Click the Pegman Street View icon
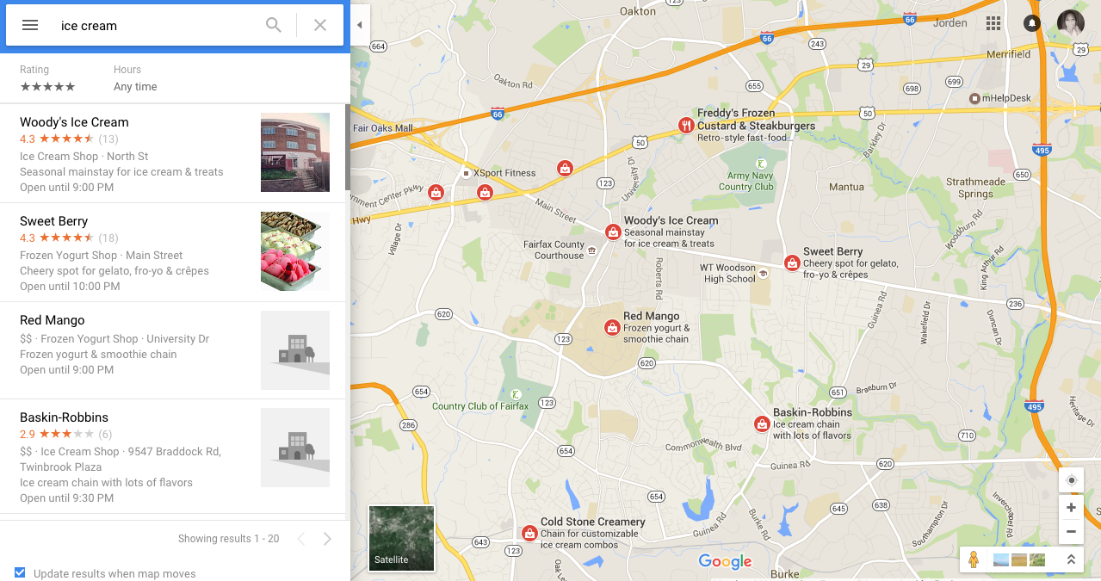This screenshot has width=1101, height=581. tap(974, 559)
